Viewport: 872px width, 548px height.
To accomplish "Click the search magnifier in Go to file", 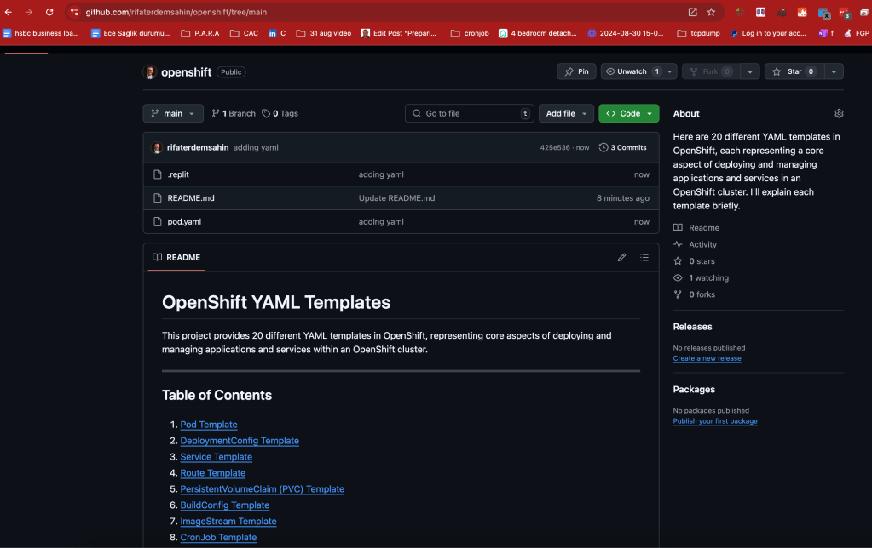I will tap(417, 113).
